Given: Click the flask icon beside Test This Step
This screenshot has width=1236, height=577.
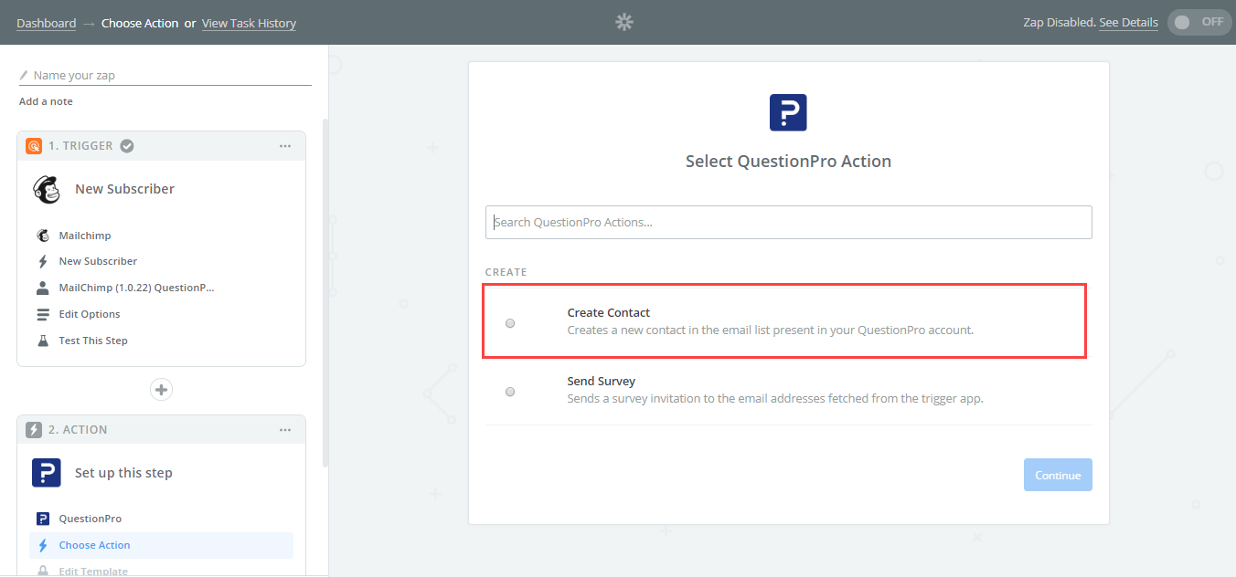Looking at the screenshot, I should [43, 341].
